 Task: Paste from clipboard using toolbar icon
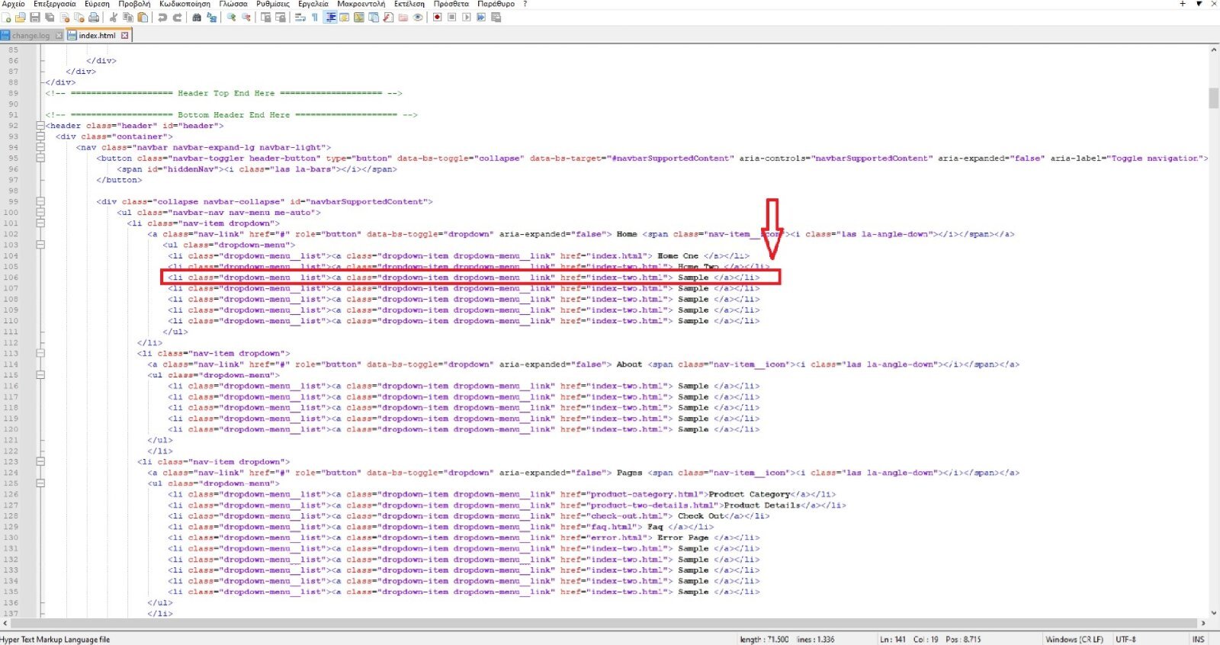pyautogui.click(x=143, y=17)
